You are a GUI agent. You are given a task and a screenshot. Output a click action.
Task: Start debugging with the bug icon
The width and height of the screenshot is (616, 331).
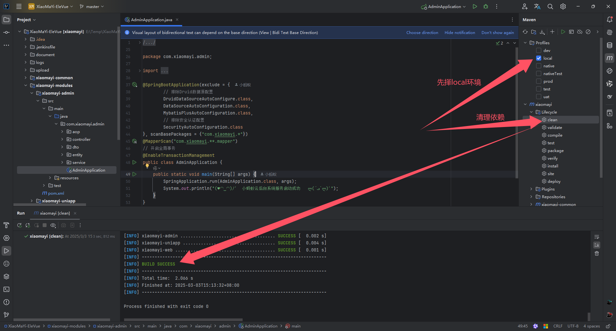click(486, 6)
